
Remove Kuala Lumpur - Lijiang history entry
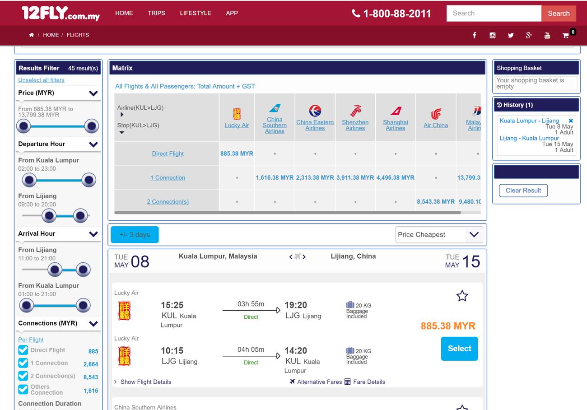coord(571,121)
